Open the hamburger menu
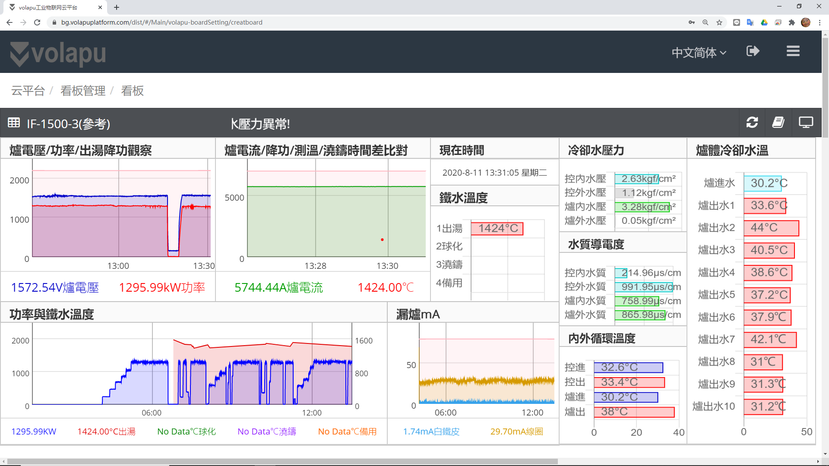 [x=793, y=51]
